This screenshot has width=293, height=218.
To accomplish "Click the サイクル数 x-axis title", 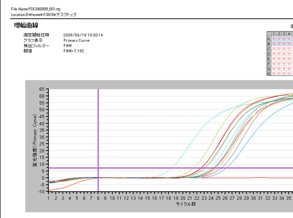I will click(x=186, y=204).
